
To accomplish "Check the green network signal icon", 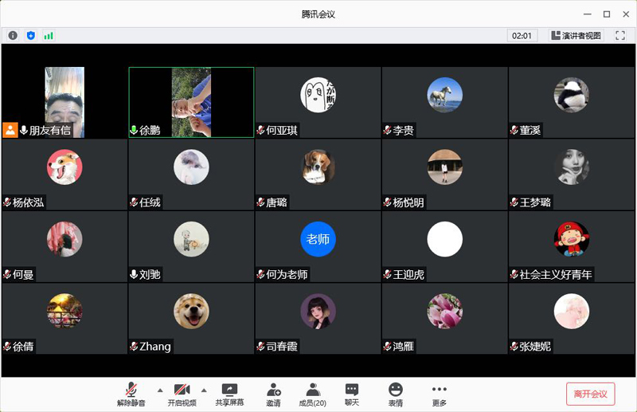I will pyautogui.click(x=49, y=35).
